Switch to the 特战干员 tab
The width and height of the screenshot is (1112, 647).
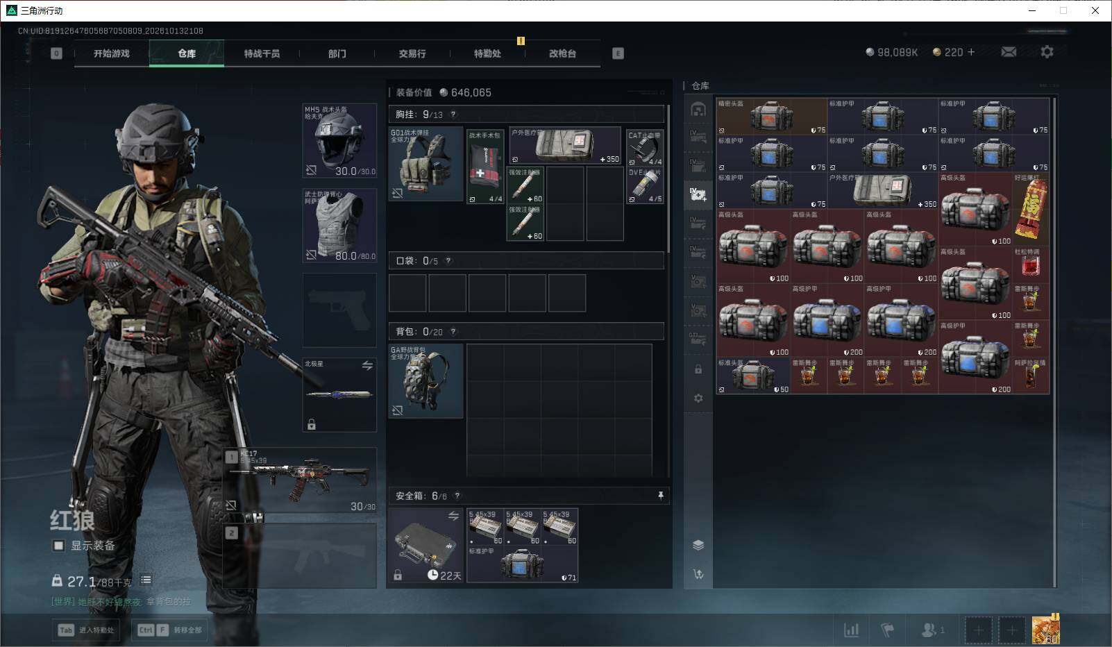262,53
